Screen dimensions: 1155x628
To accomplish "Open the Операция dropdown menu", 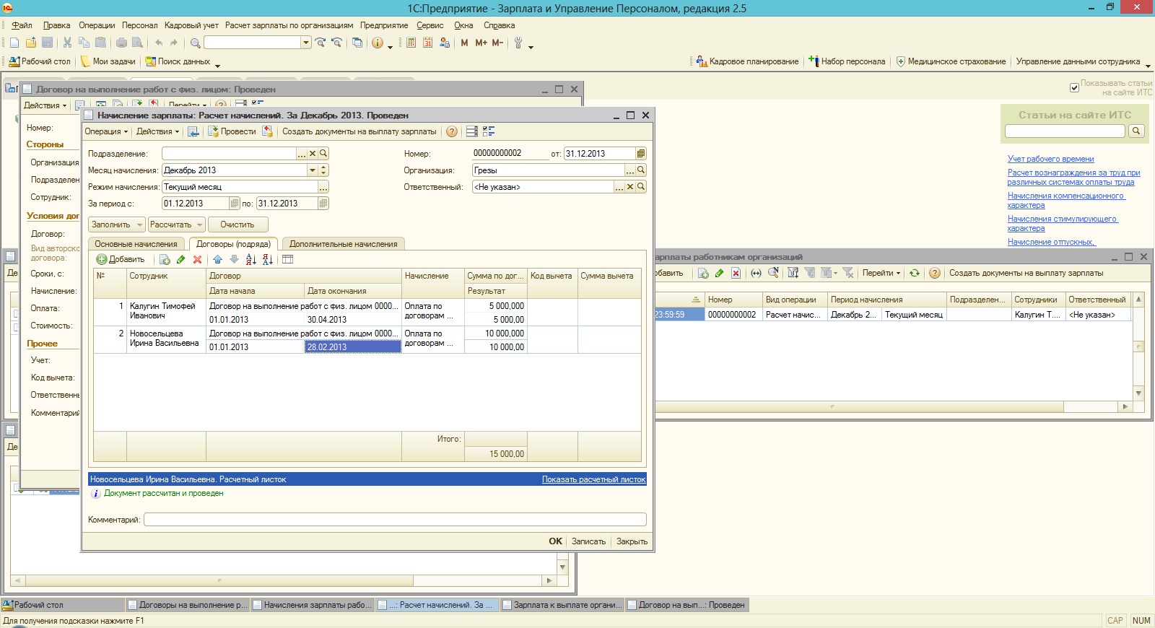I will [106, 131].
